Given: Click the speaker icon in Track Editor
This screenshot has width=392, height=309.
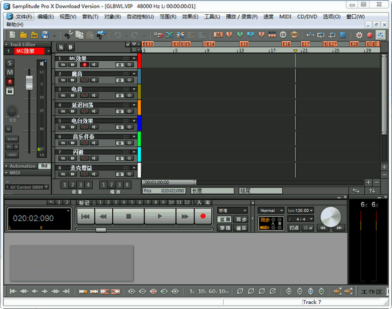Looking at the screenshot, I should (x=41, y=64).
